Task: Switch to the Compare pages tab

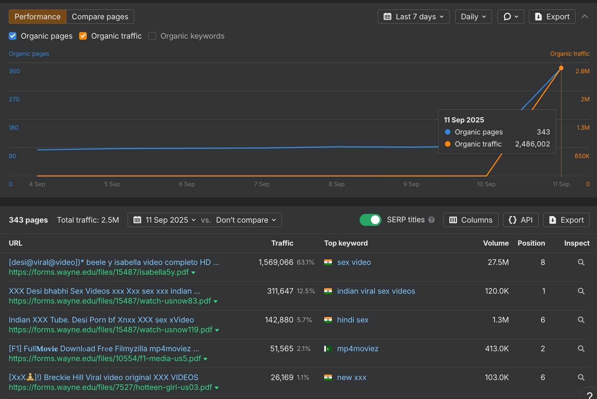Action: click(x=100, y=16)
